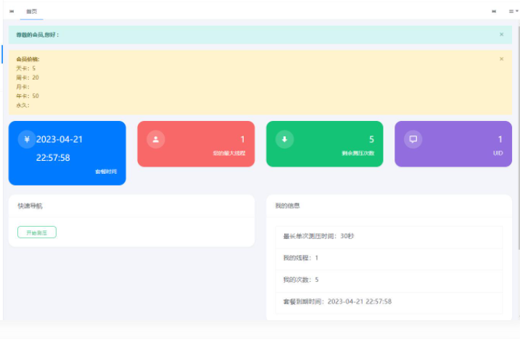The image size is (520, 339).
Task: Click the green 剩余测压次数 card
Action: 324,144
